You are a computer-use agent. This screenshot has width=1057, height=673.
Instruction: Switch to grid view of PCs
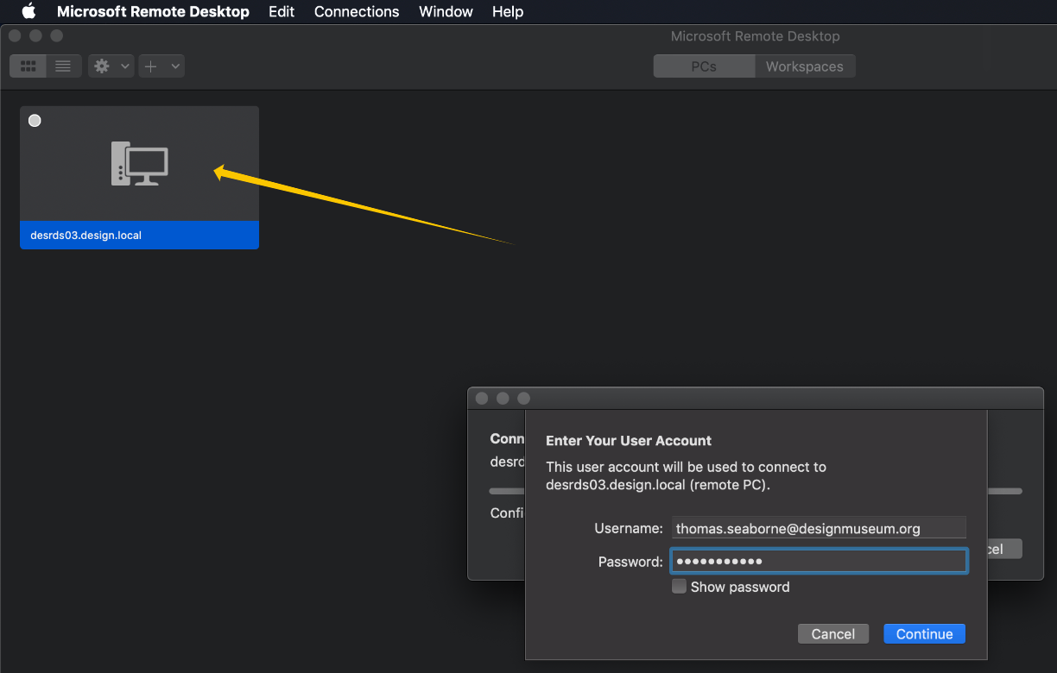point(28,66)
